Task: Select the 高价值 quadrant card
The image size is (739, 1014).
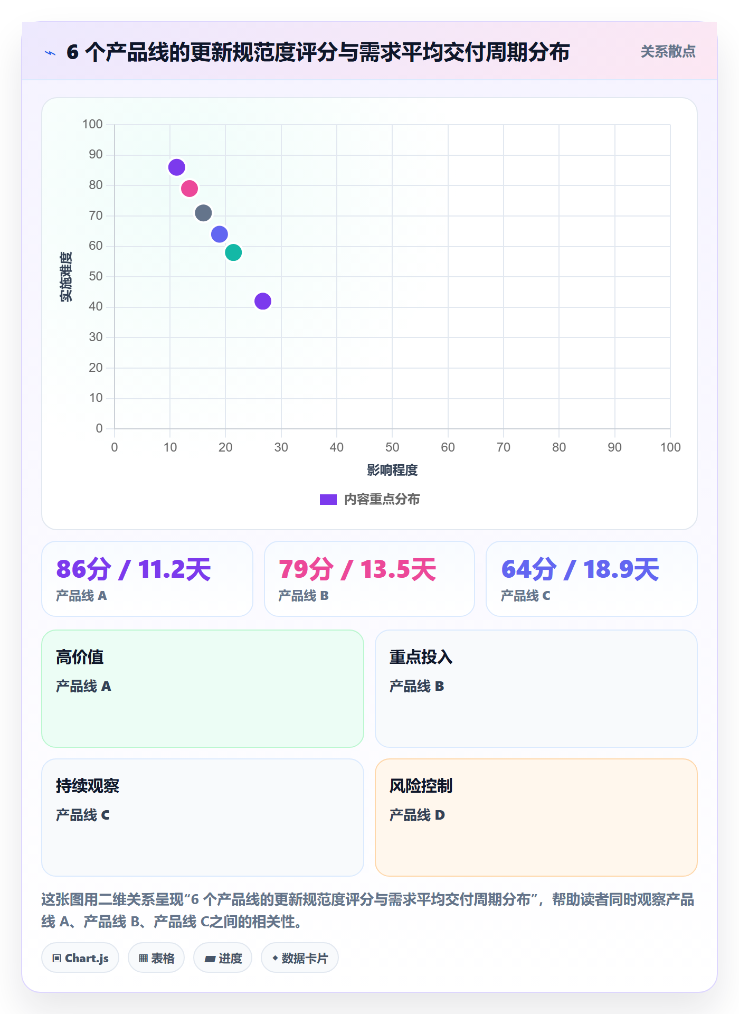Action: 203,689
